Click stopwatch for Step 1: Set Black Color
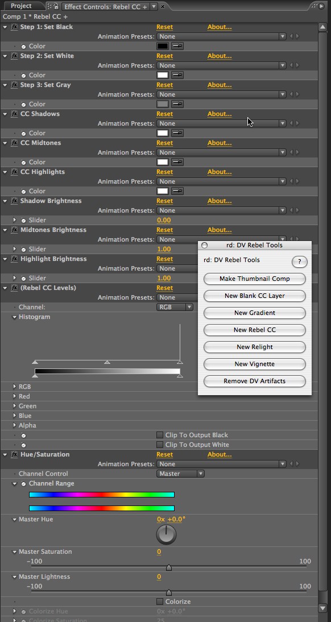Screen dimensions: 331x622 23,47
